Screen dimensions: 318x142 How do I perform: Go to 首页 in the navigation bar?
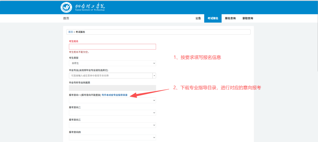click(x=66, y=18)
